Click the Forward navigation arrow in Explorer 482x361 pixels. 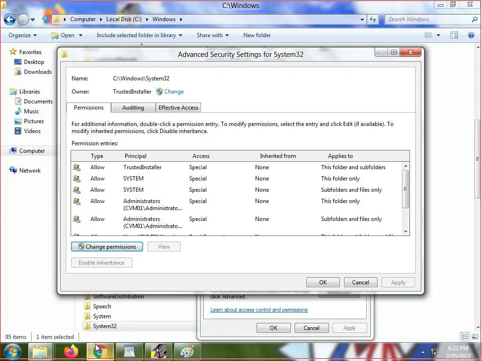click(23, 20)
